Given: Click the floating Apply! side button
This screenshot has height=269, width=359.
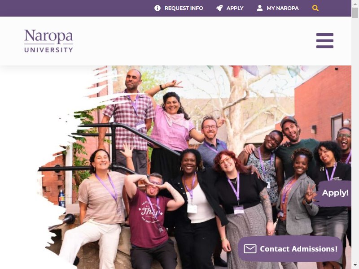Looking at the screenshot, I should [x=334, y=193].
